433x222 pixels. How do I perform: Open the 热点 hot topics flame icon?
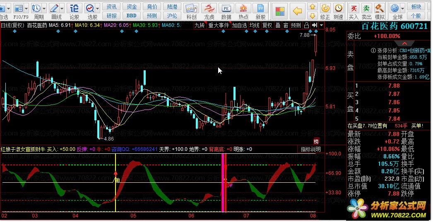click(x=243, y=9)
